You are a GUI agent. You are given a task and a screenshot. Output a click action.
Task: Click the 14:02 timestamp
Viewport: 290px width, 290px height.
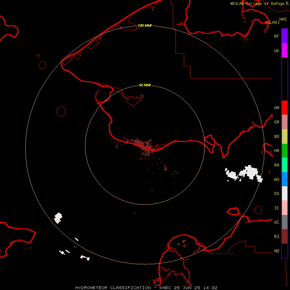click(x=210, y=288)
